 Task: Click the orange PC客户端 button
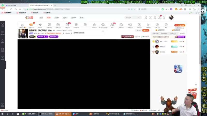click(x=180, y=25)
